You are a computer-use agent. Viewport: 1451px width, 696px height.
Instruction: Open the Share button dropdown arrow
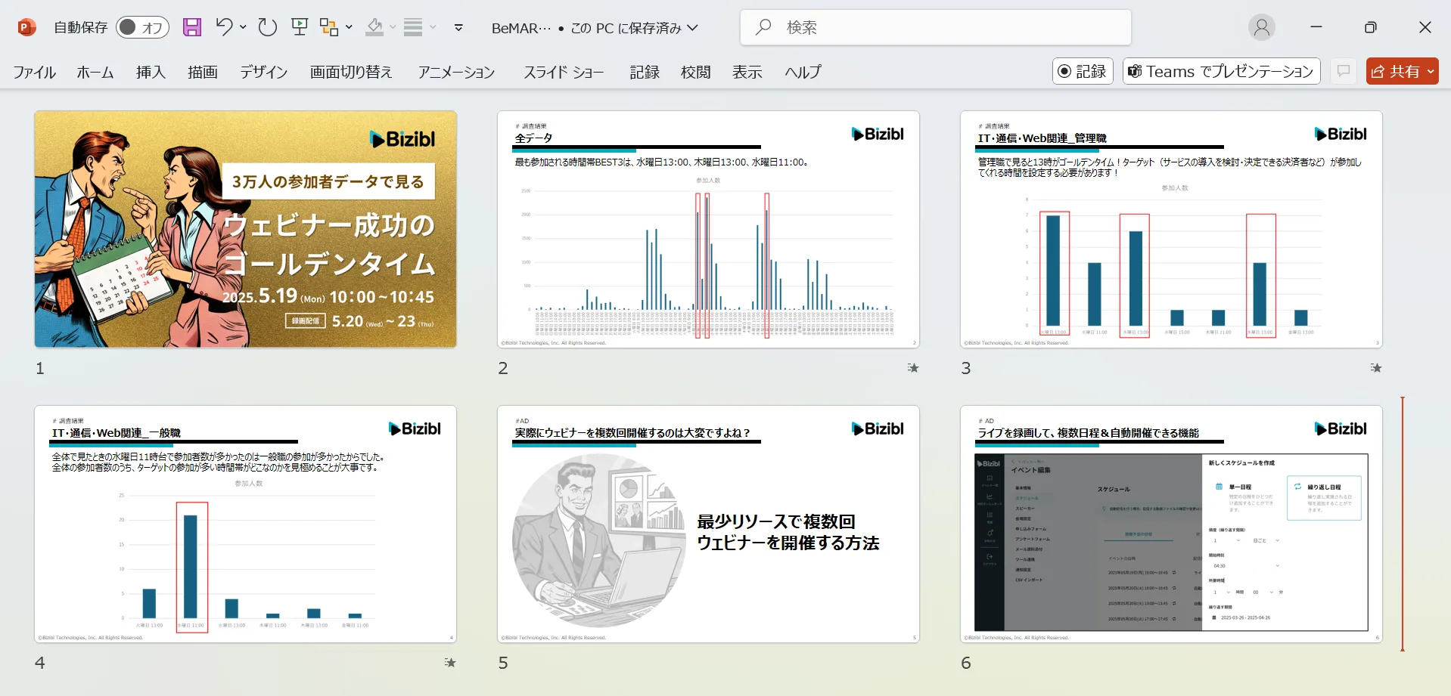click(1431, 71)
